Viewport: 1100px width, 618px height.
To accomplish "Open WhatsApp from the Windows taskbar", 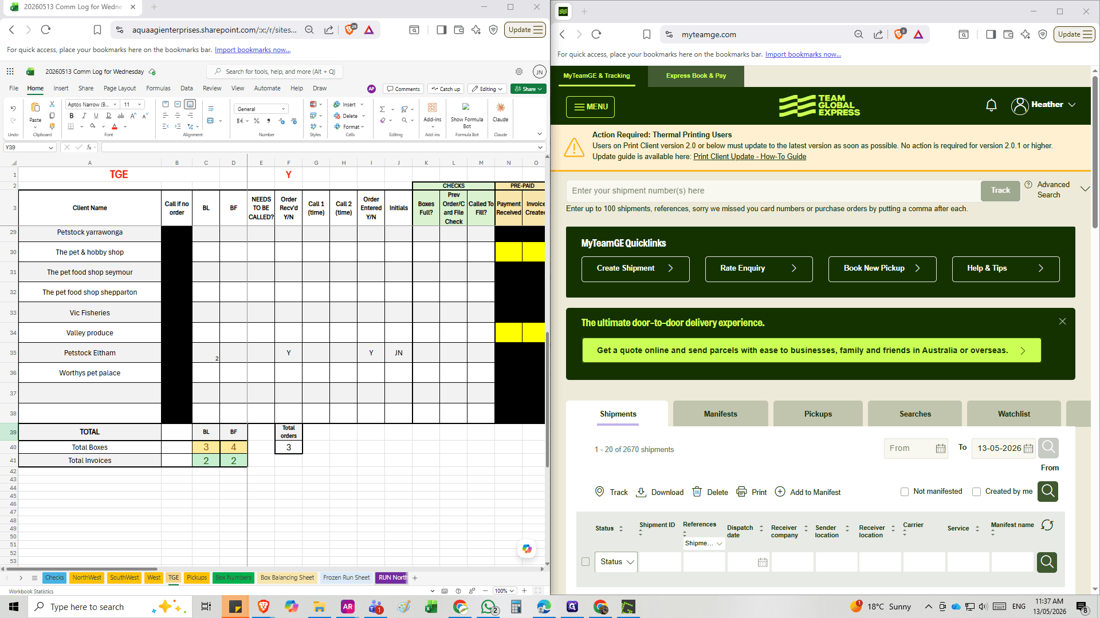I will pos(489,607).
